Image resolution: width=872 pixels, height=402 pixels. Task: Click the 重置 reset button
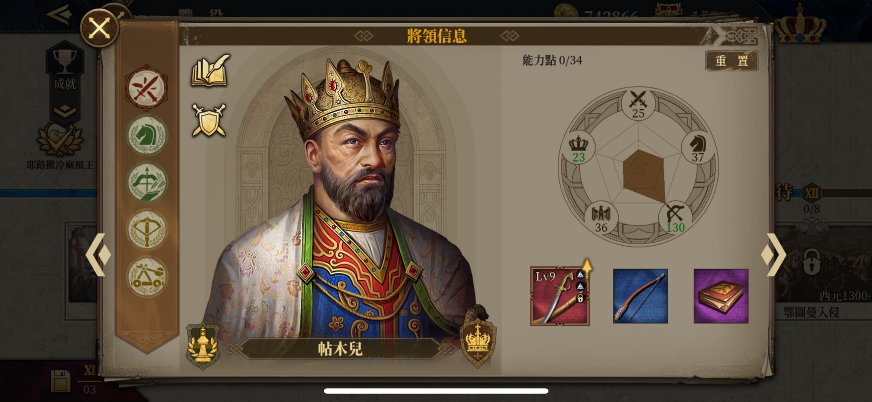tap(731, 61)
